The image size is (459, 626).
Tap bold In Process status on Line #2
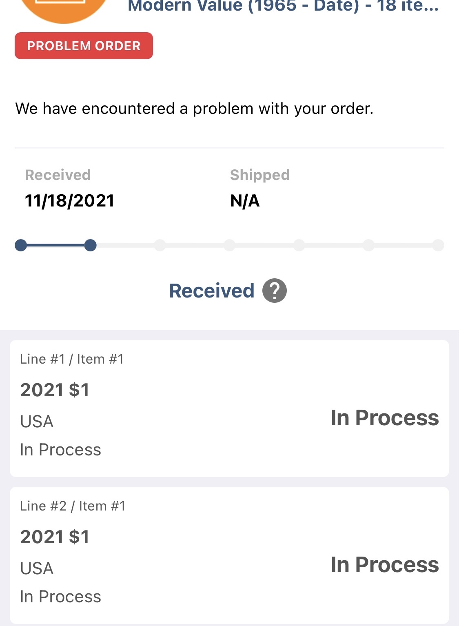[384, 565]
